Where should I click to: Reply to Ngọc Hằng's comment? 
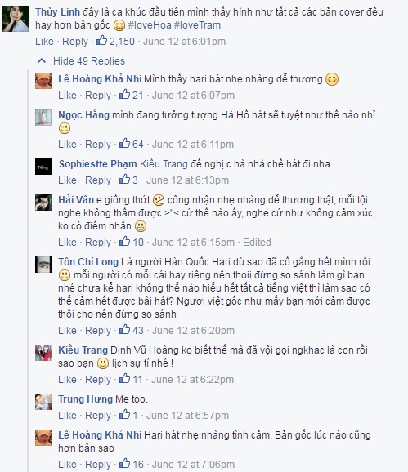pyautogui.click(x=98, y=145)
